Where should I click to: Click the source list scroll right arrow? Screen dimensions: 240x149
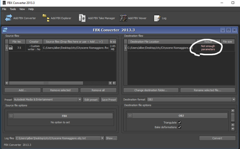(x=114, y=83)
